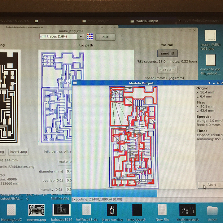This screenshot has height=223, width=223.
Task: Click the 41.144 mm dimension text
Action: (x=9, y=160)
